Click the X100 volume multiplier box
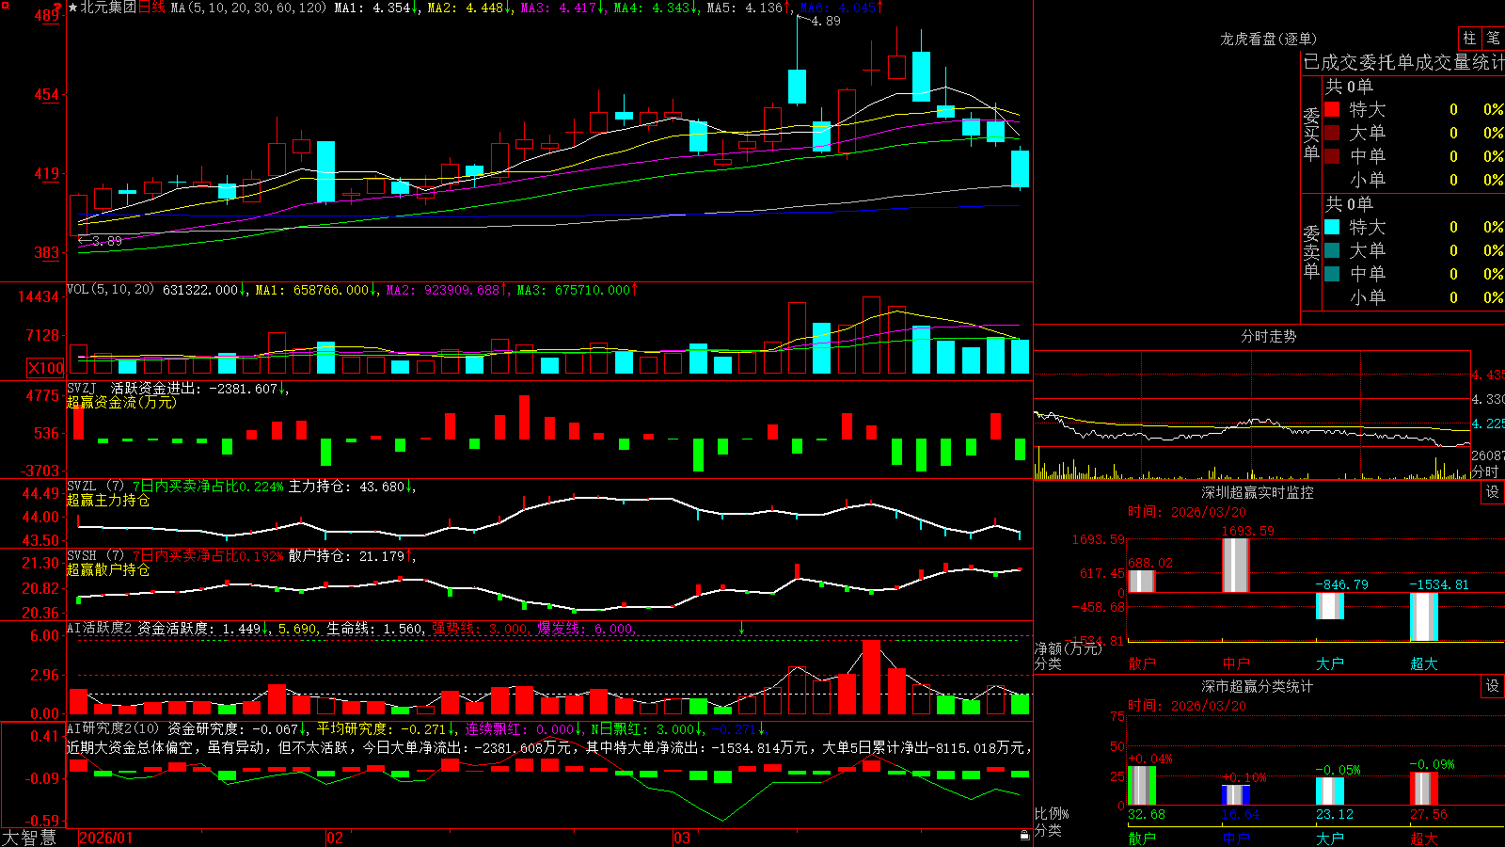The width and height of the screenshot is (1505, 847). click(x=45, y=368)
